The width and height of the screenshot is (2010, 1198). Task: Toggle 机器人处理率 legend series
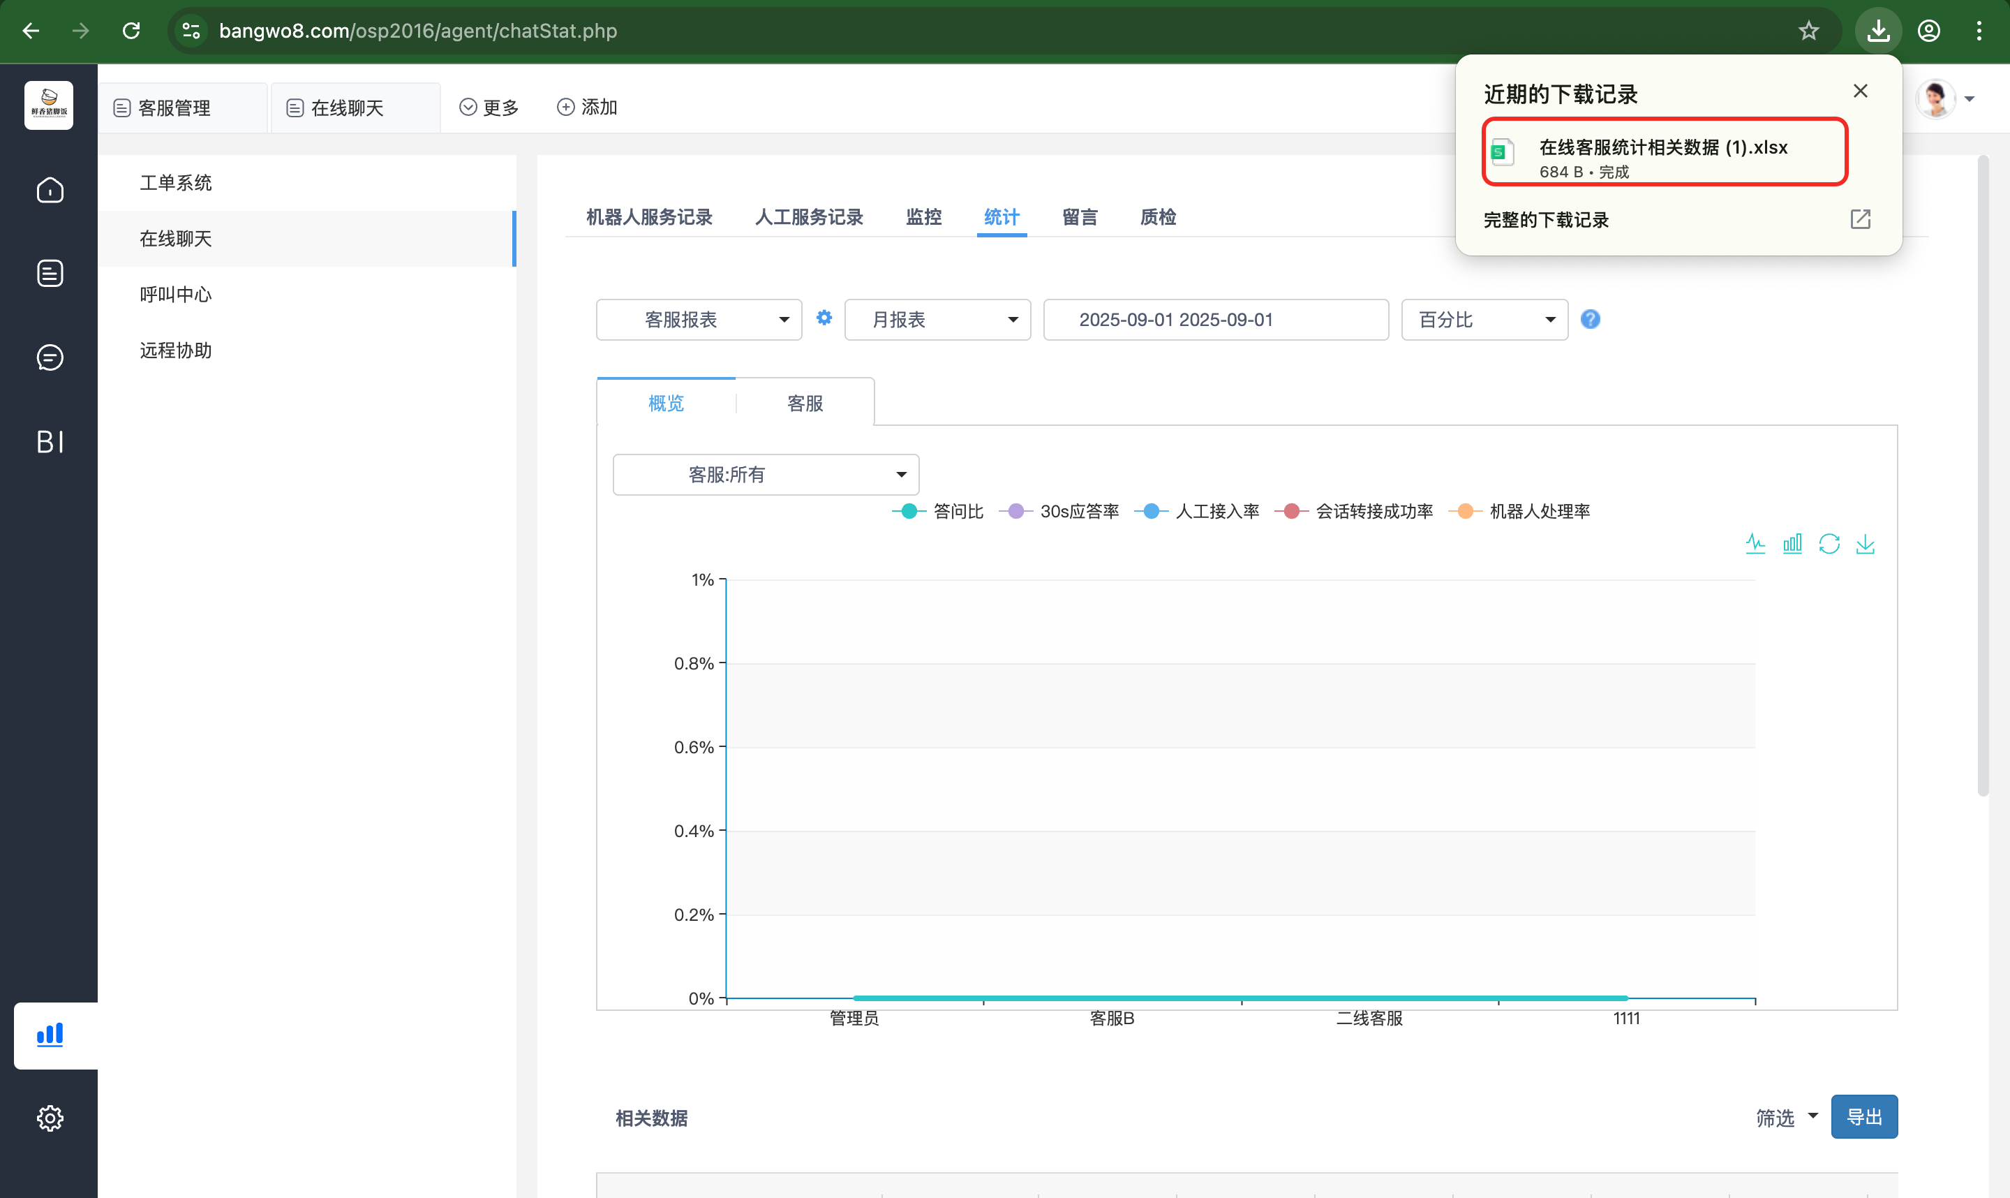tap(1520, 511)
